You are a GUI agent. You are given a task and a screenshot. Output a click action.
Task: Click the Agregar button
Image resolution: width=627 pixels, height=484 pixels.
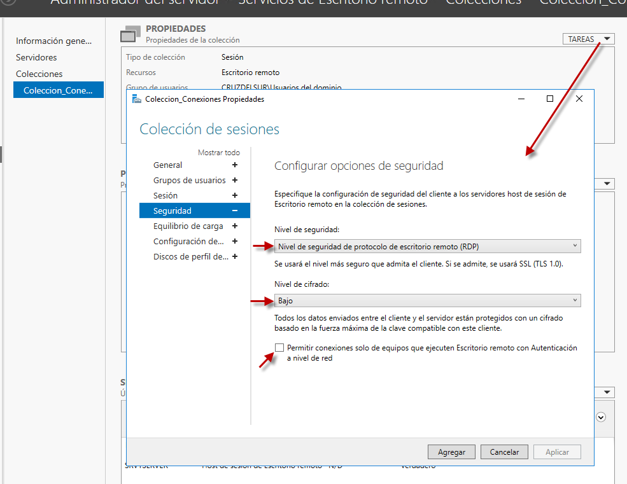click(451, 452)
